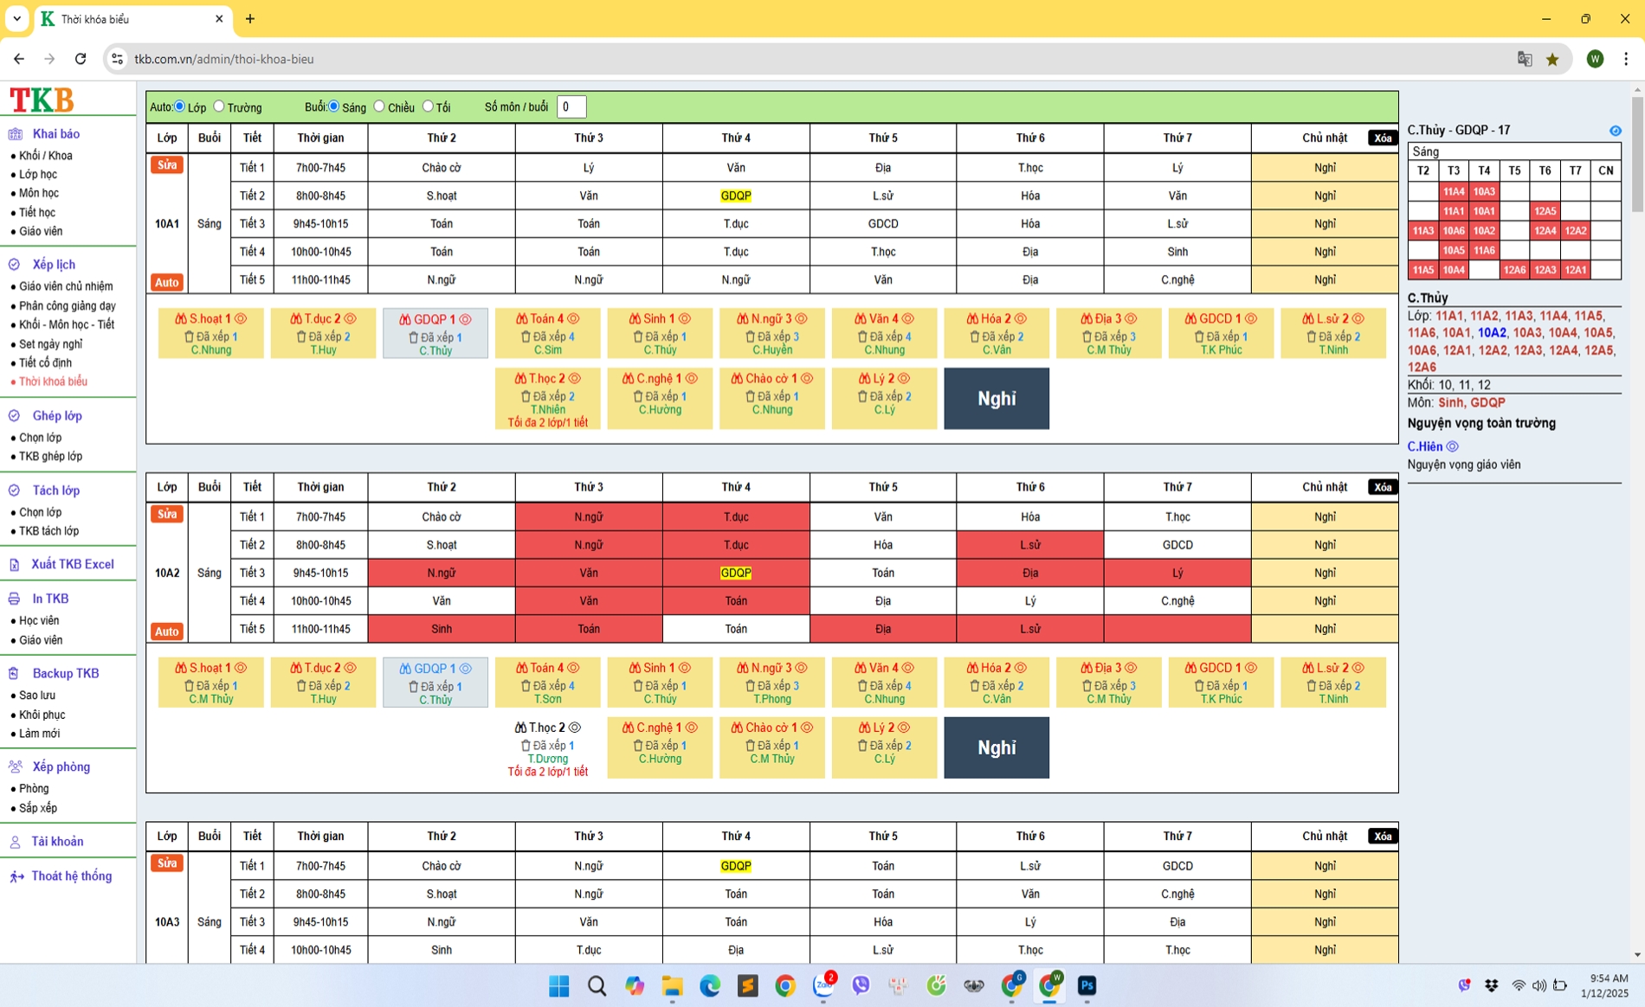Viewport: 1645px width, 1007px height.
Task: Open Photoshop from the taskbar
Action: [1087, 985]
